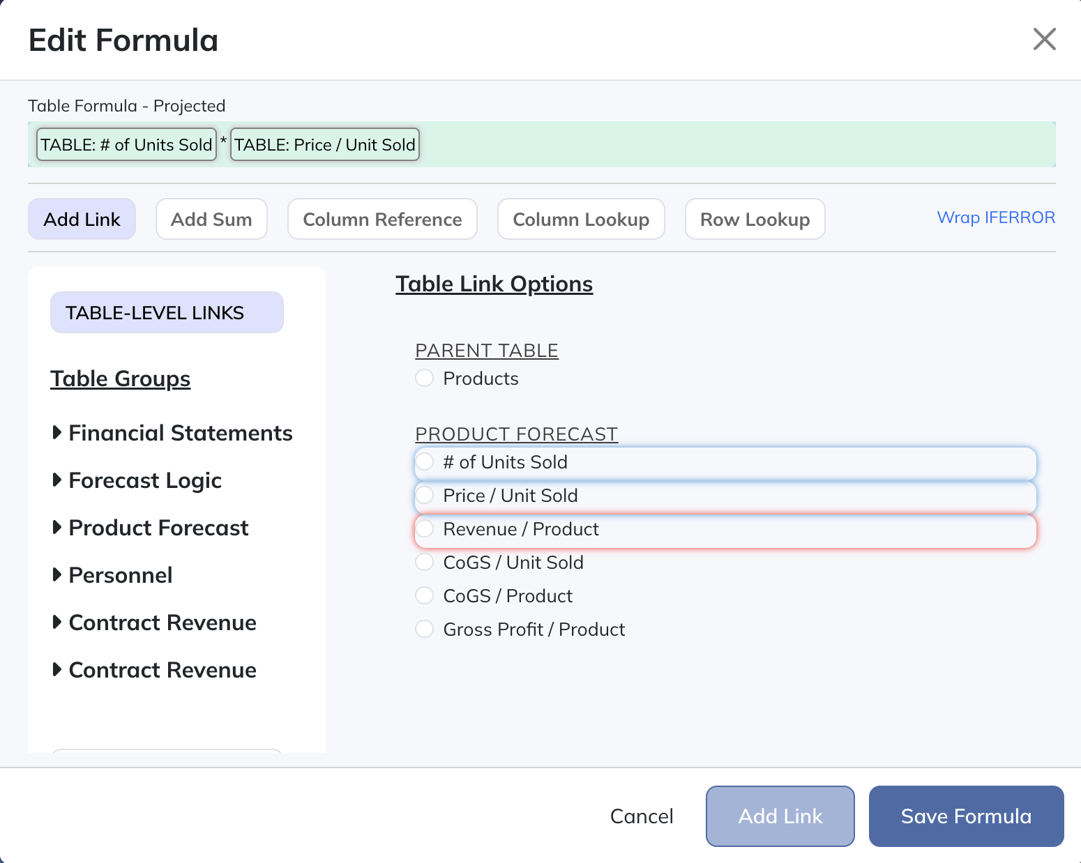
Task: Select the # of Units Sold radio option
Action: coord(425,462)
